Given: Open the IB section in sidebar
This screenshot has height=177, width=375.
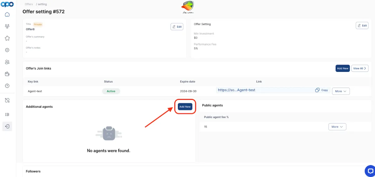Looking at the screenshot, I should [7, 114].
